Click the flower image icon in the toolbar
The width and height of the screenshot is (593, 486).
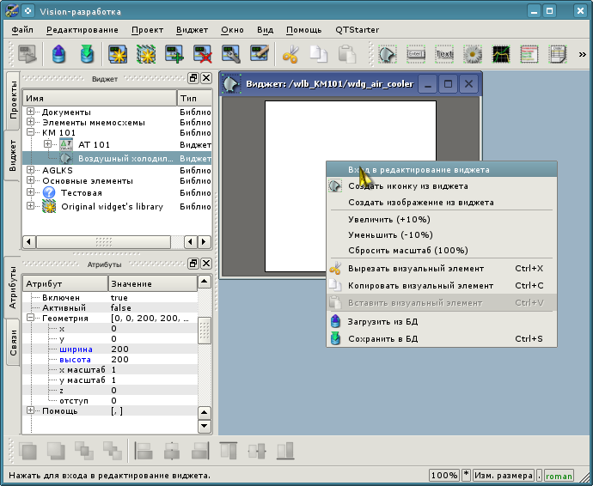(x=472, y=54)
